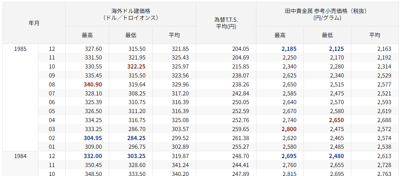
Task: Click the 261.38 exchange rate cell
Action: click(x=240, y=138)
